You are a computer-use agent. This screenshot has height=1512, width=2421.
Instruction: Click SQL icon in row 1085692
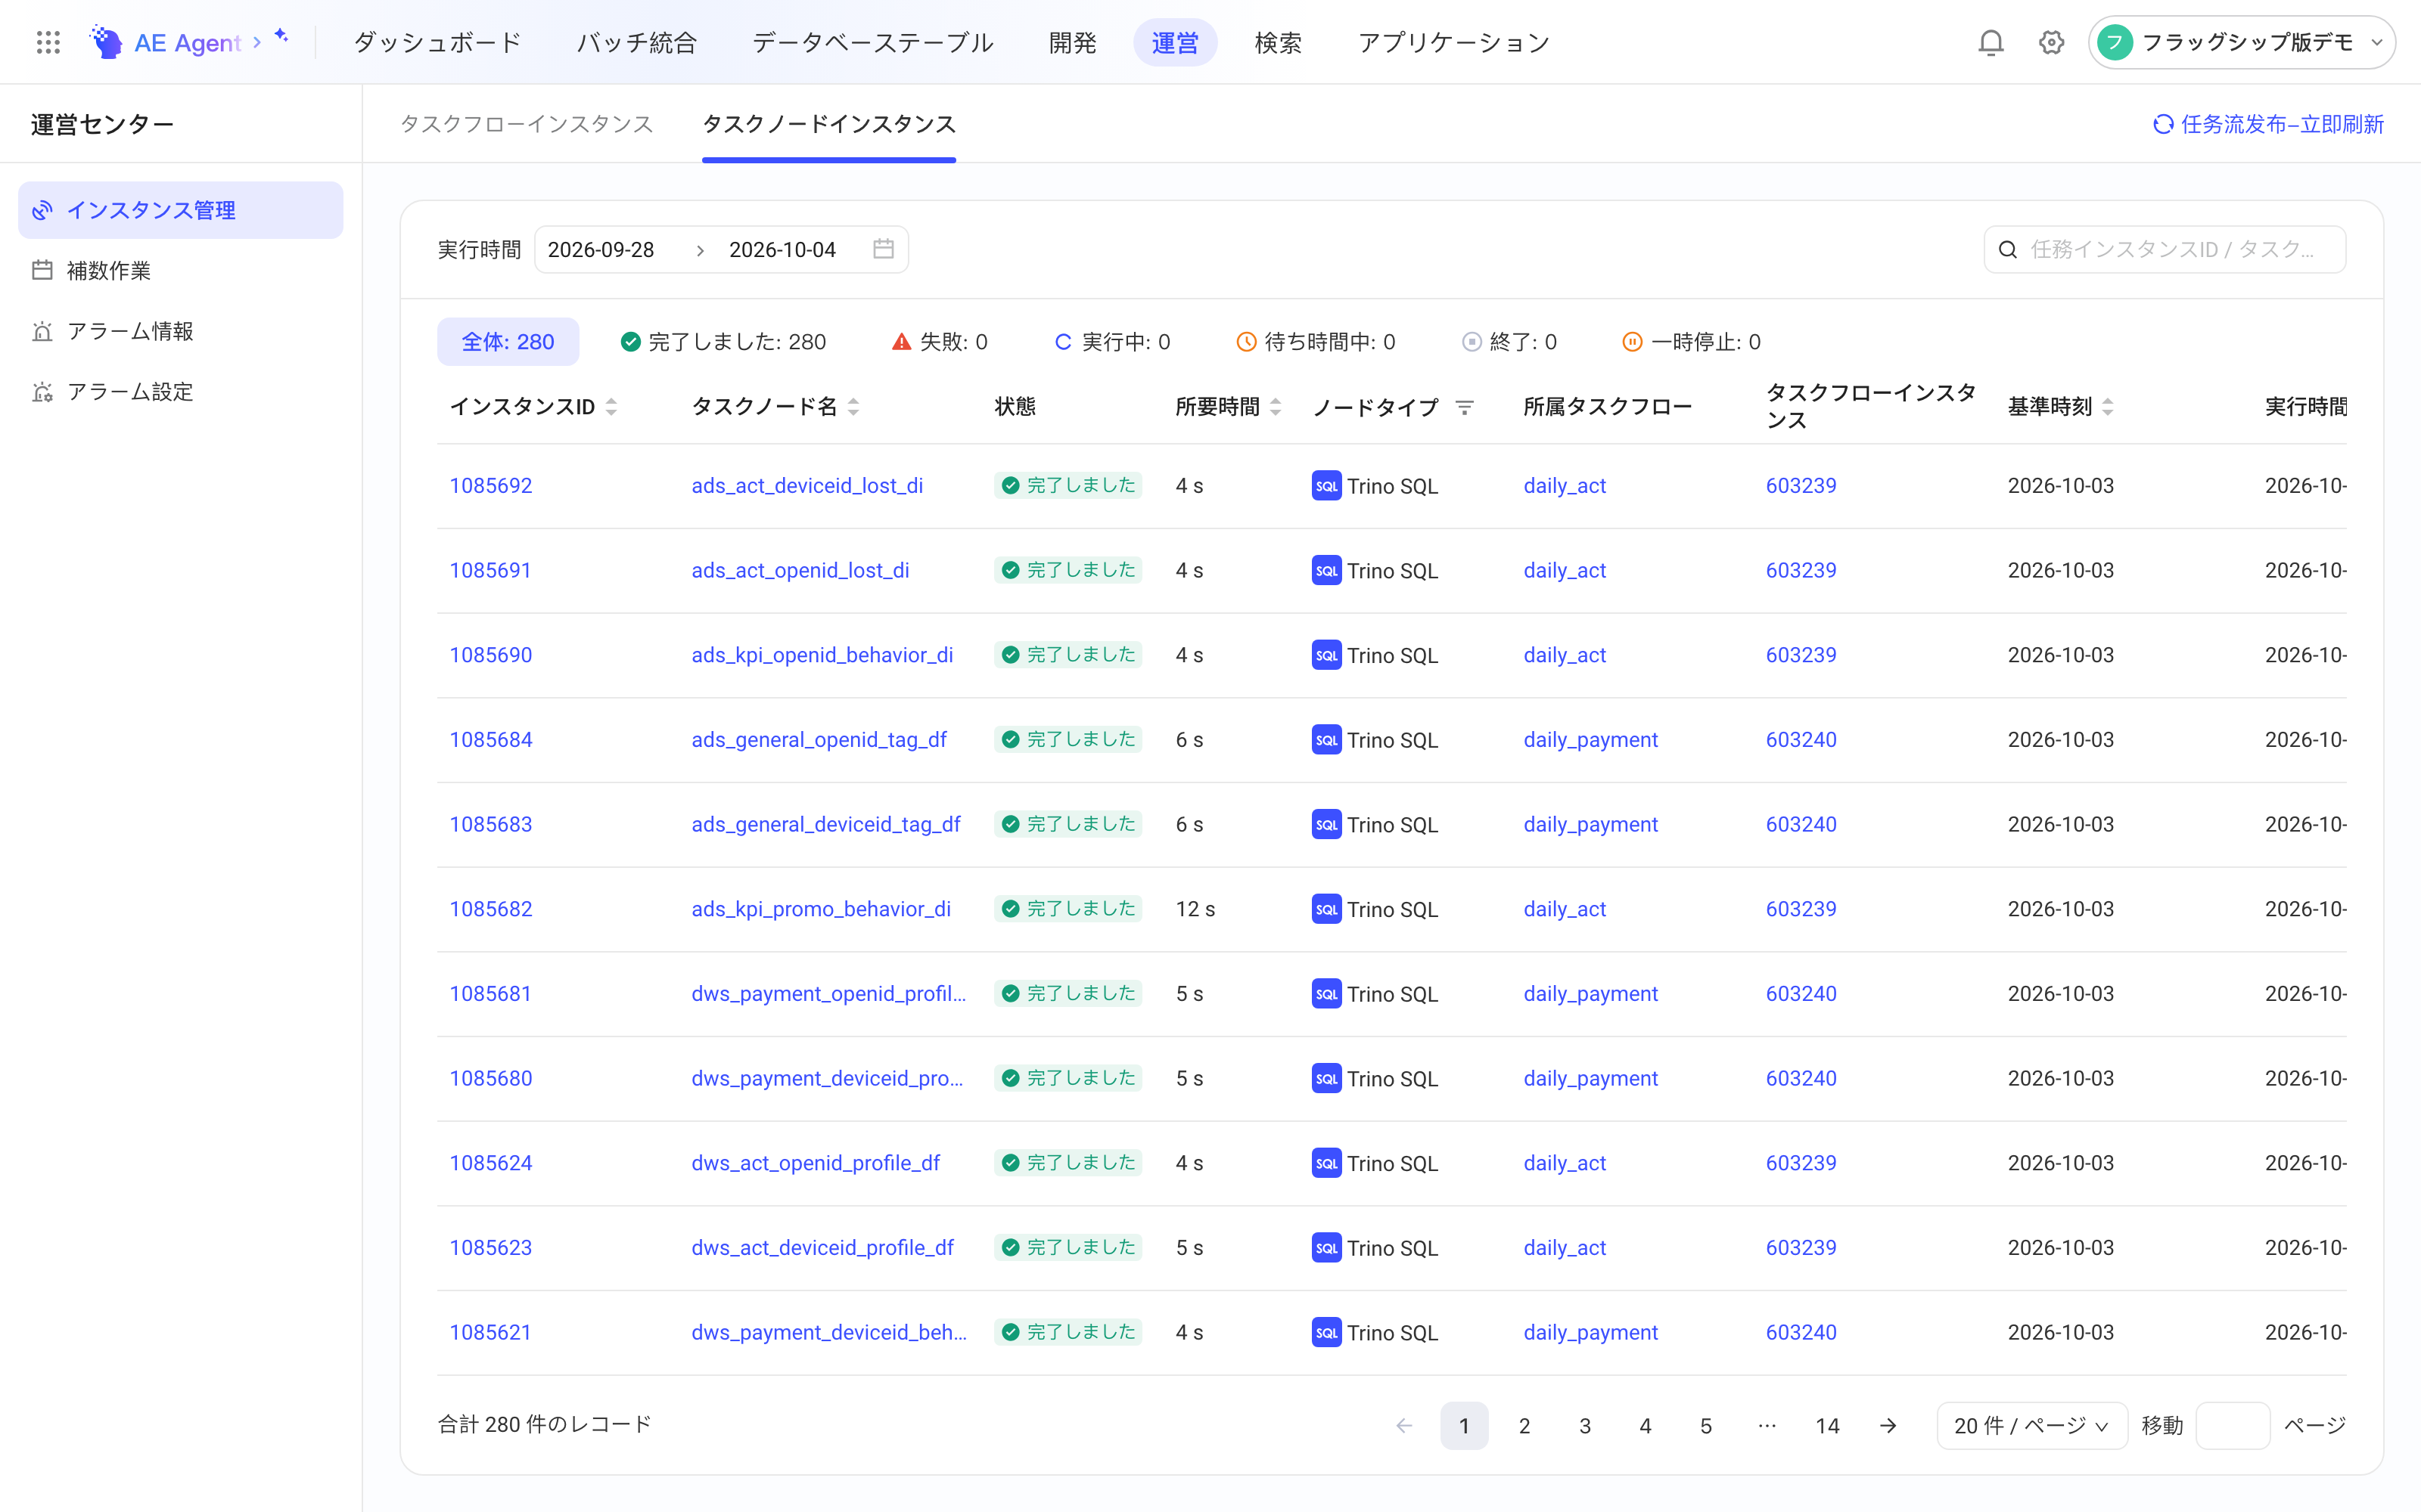coord(1326,486)
